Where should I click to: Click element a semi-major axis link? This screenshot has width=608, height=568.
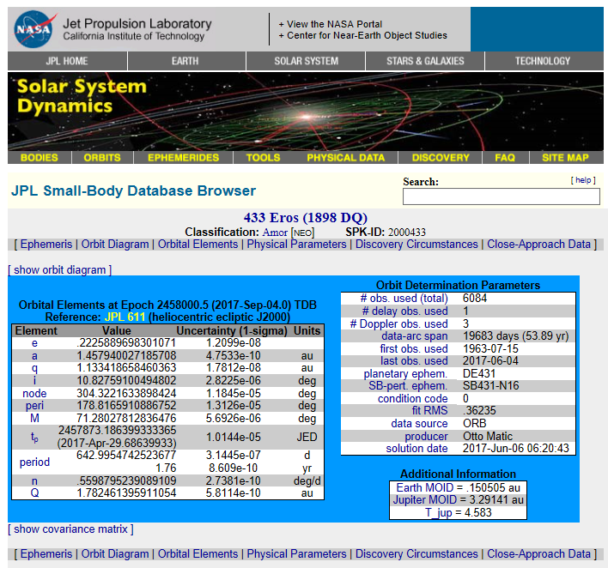tap(34, 356)
